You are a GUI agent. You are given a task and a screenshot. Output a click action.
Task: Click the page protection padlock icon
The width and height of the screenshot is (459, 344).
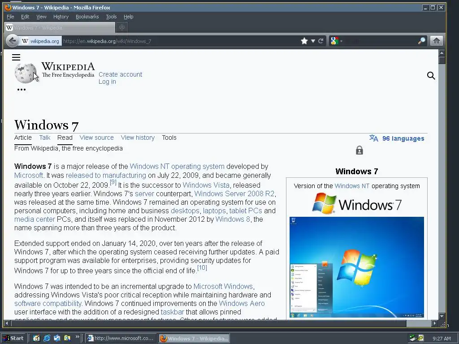(359, 150)
